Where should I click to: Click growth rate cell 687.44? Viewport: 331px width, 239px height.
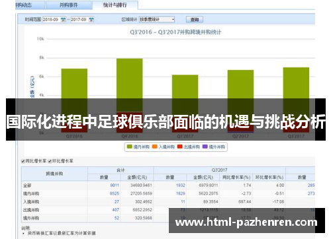tap(245, 202)
